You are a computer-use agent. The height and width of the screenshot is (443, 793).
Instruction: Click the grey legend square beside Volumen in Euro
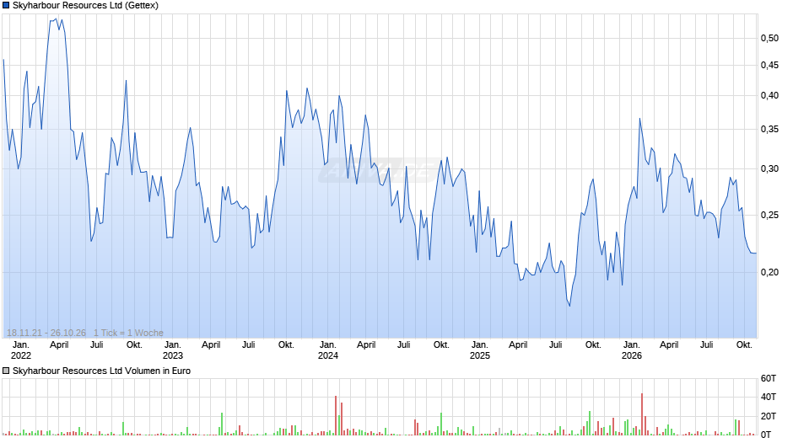tap(6, 371)
